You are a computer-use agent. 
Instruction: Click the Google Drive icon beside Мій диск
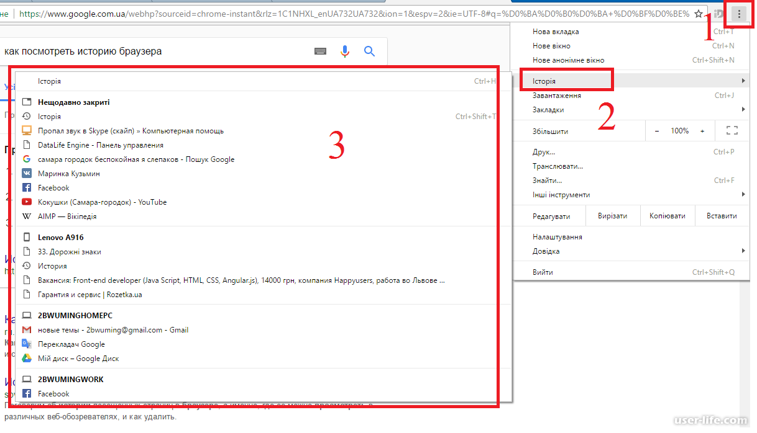(x=27, y=359)
